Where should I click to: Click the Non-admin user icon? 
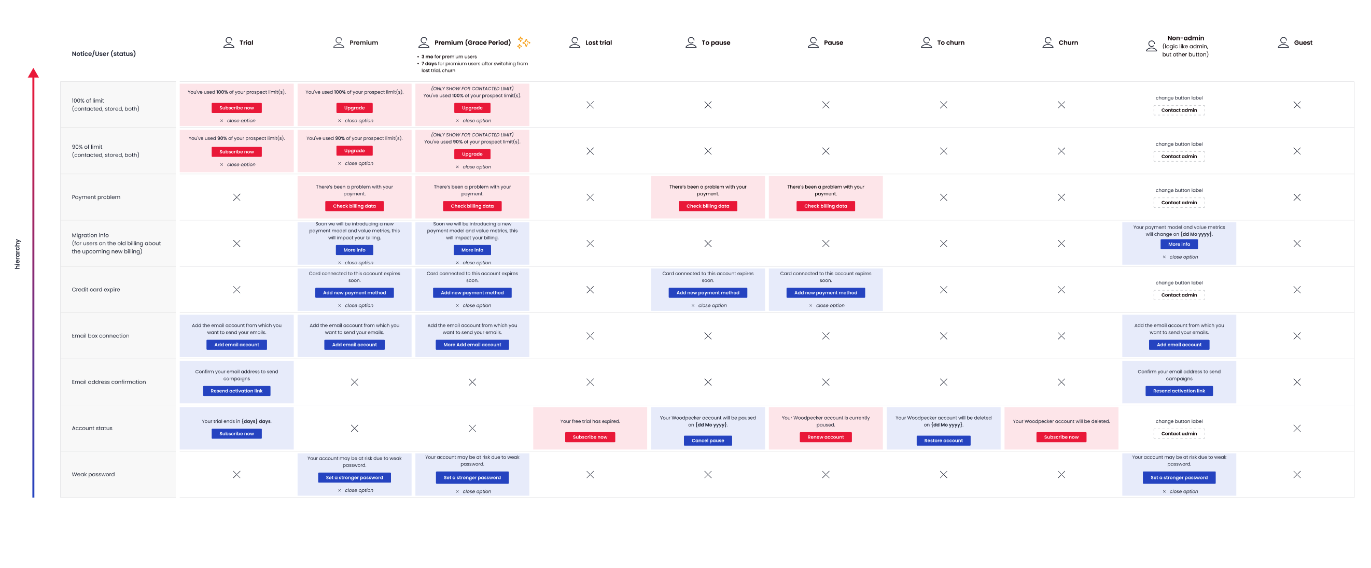1151,46
